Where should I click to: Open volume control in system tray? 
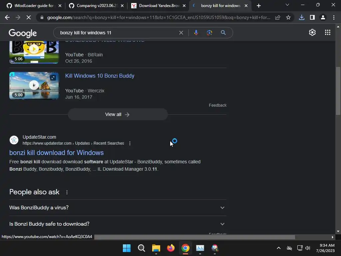click(308, 248)
